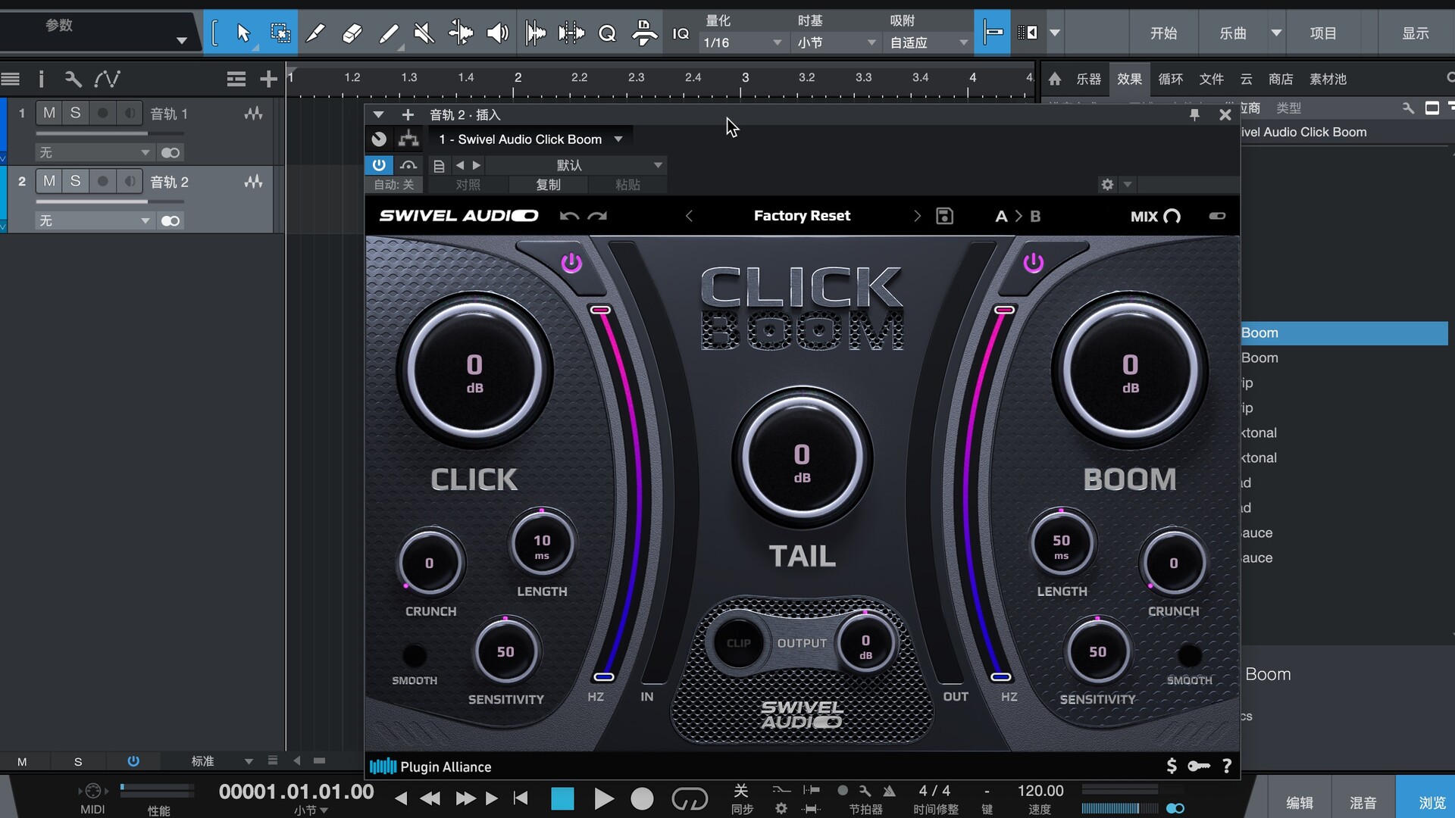Click the 显示 button
This screenshot has height=818, width=1455.
click(x=1415, y=33)
